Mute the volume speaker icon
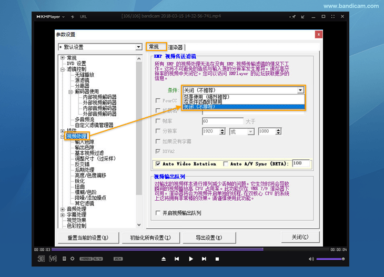Image resolution: width=384 pixels, height=277 pixels. click(311, 259)
